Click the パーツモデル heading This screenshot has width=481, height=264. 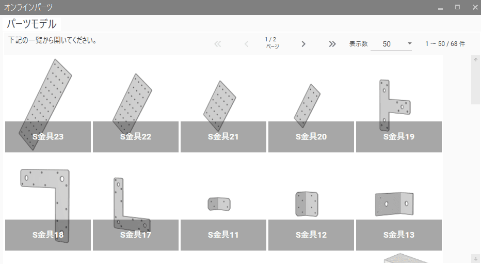(31, 24)
